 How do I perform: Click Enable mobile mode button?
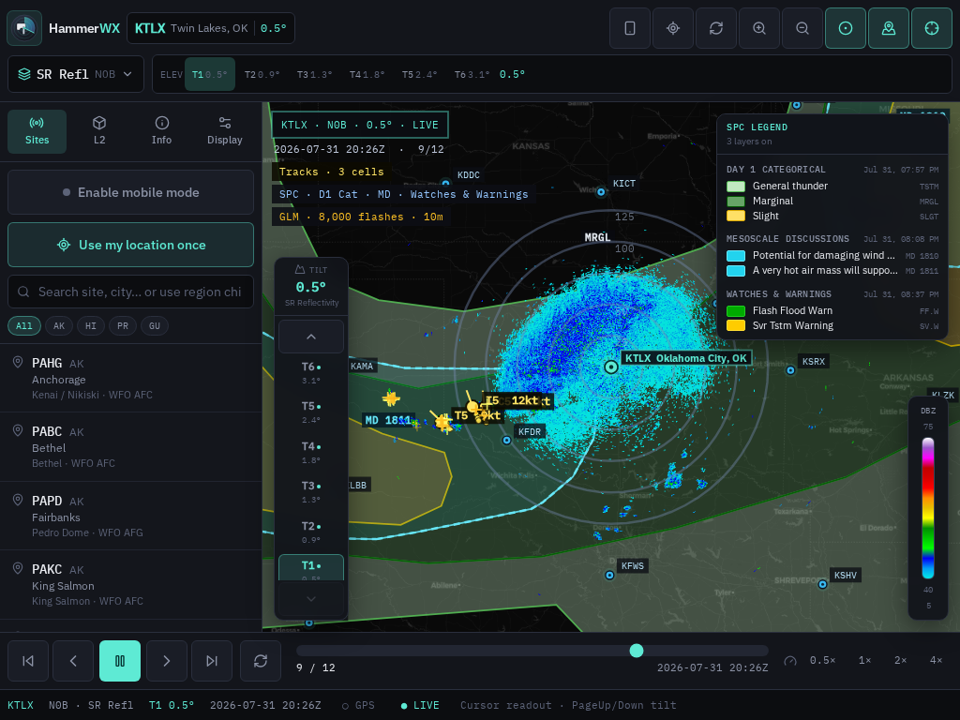pos(131,192)
